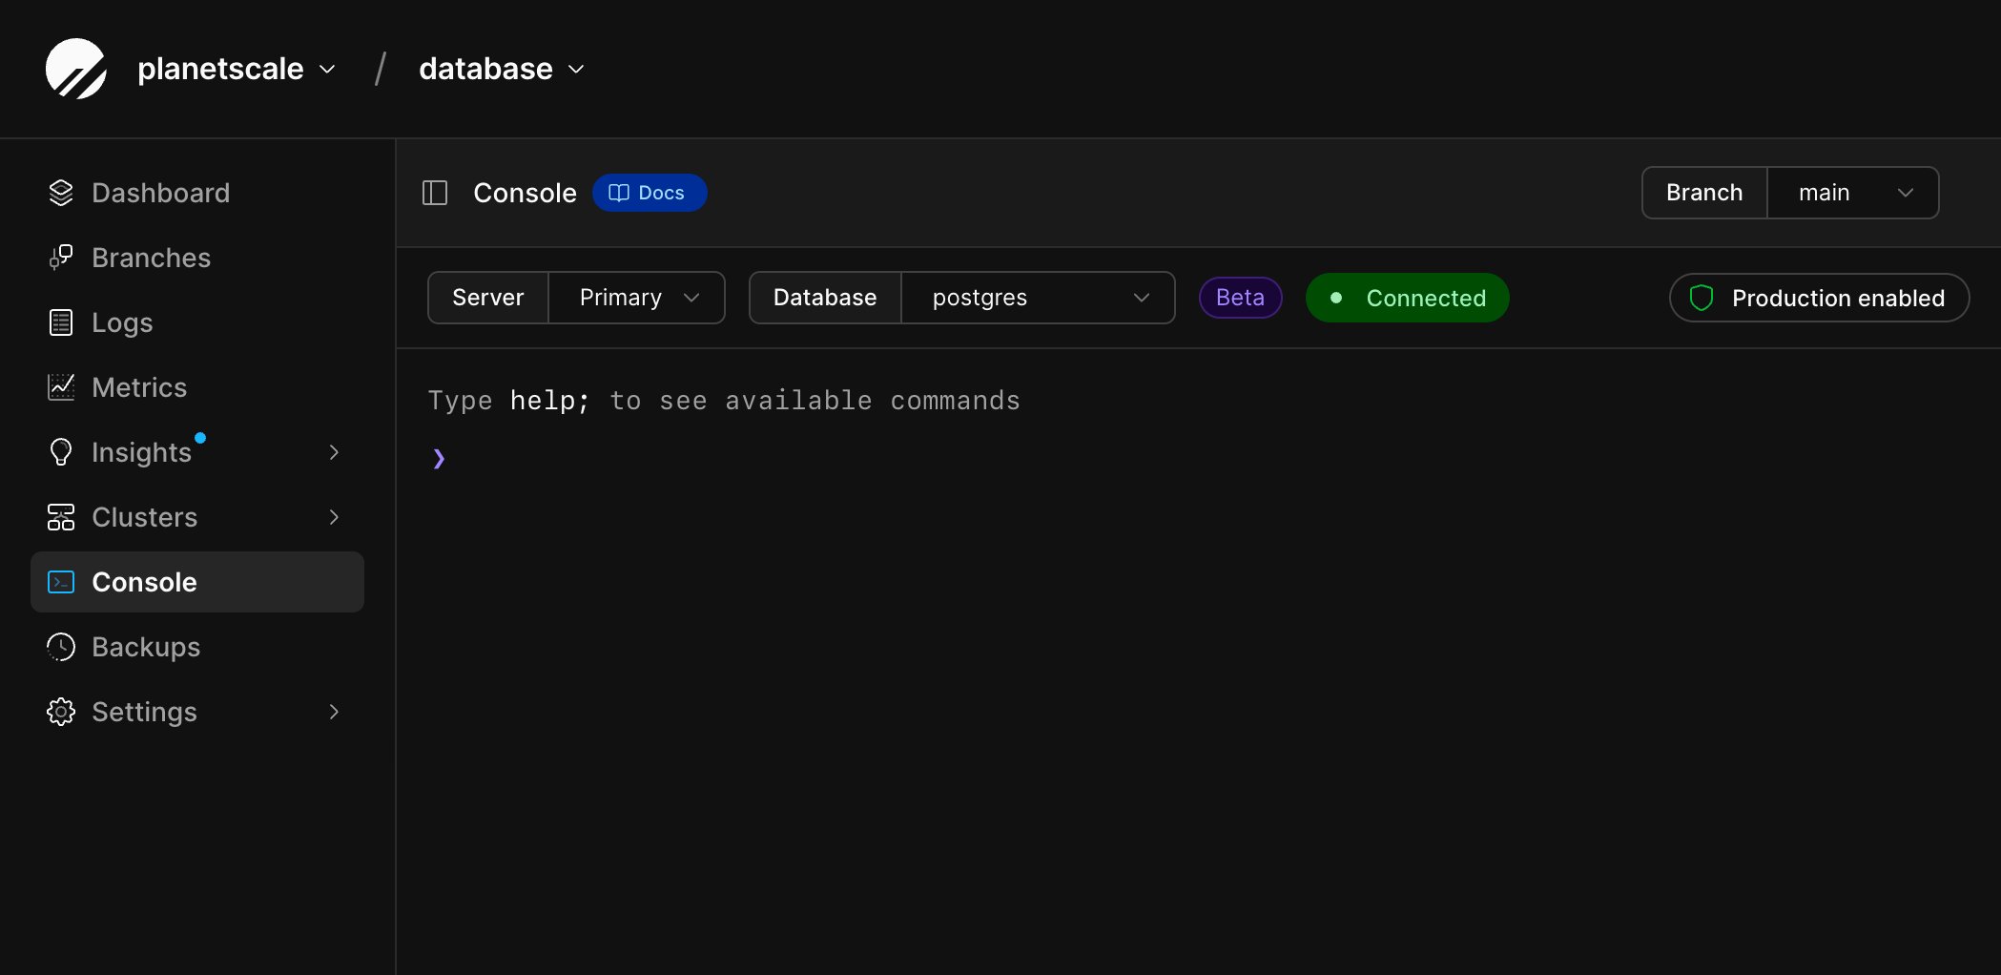The width and height of the screenshot is (2001, 975).
Task: Toggle the sidebar panel icon beside Console
Action: point(435,193)
